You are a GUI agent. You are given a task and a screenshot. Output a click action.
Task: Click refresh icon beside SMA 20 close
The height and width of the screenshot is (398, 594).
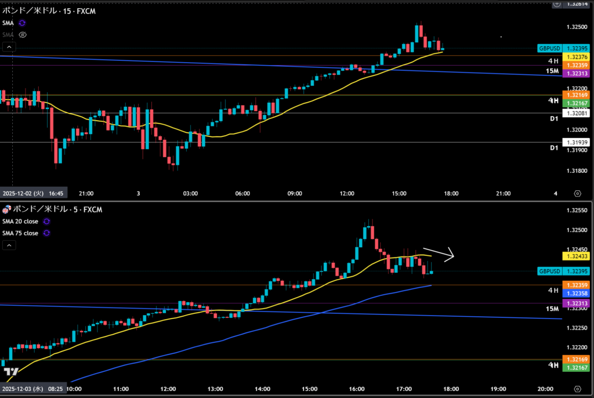[x=46, y=222]
